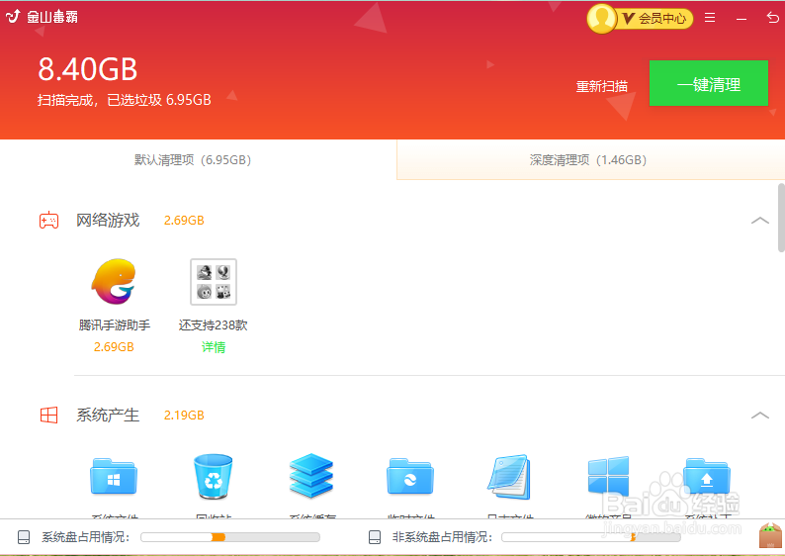Go back using the return arrow icon
This screenshot has width=785, height=556.
coord(772,18)
